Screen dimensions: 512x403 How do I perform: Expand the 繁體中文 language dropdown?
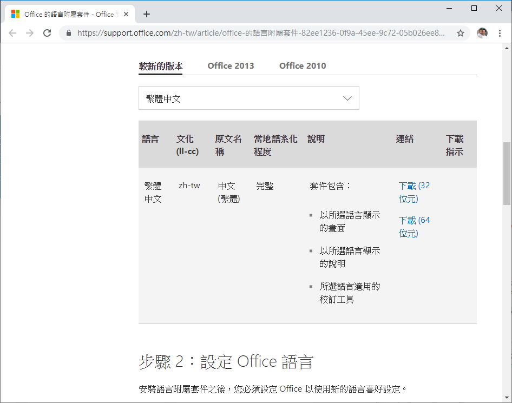(248, 98)
